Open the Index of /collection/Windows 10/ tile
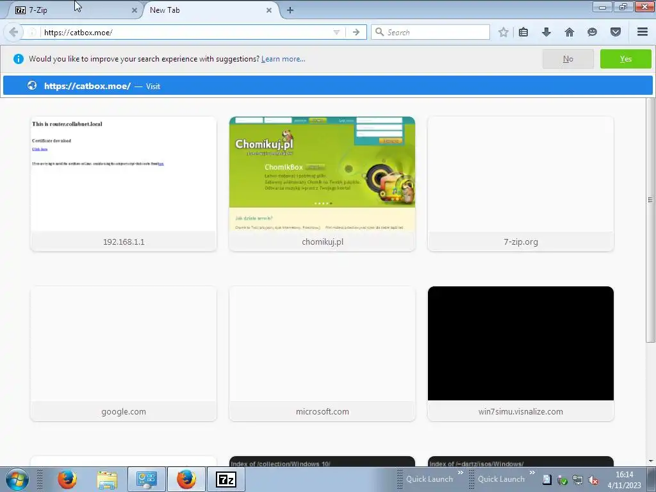 click(x=322, y=461)
